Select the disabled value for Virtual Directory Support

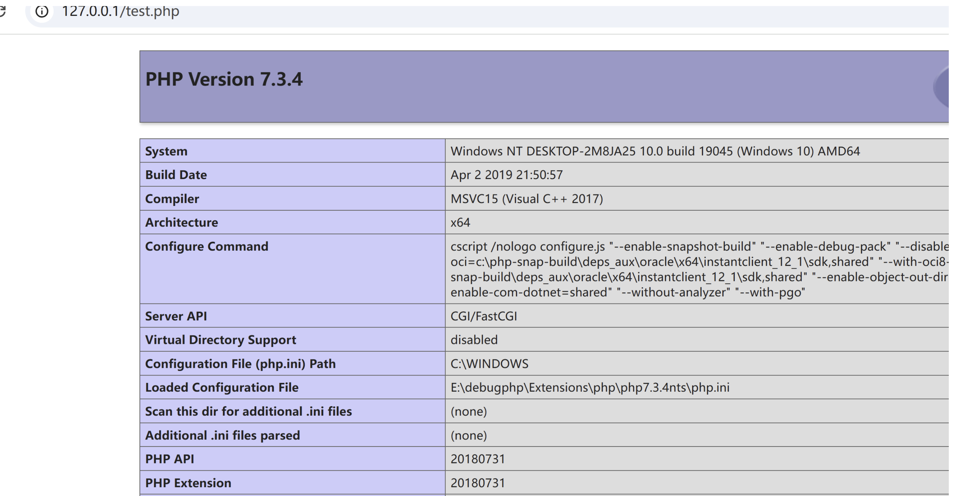(x=474, y=340)
